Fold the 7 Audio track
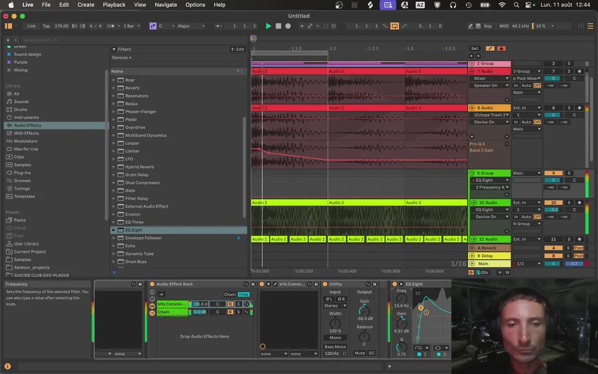The height and width of the screenshot is (374, 598). click(x=472, y=71)
